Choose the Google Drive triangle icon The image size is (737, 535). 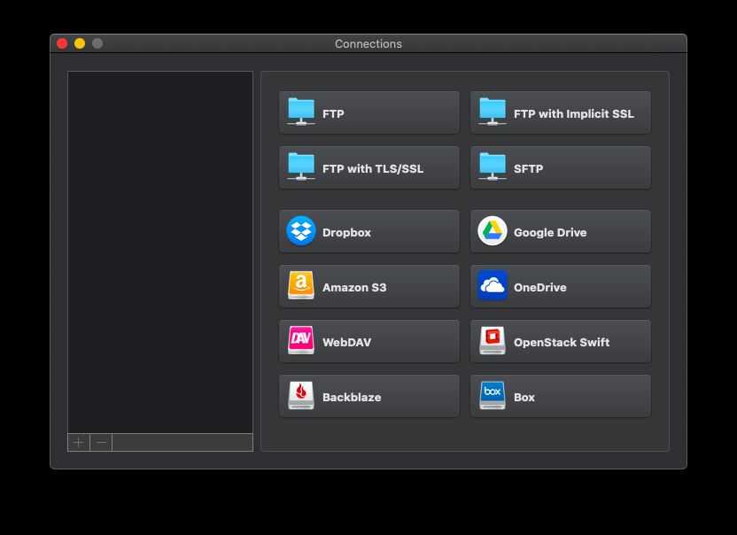point(493,231)
